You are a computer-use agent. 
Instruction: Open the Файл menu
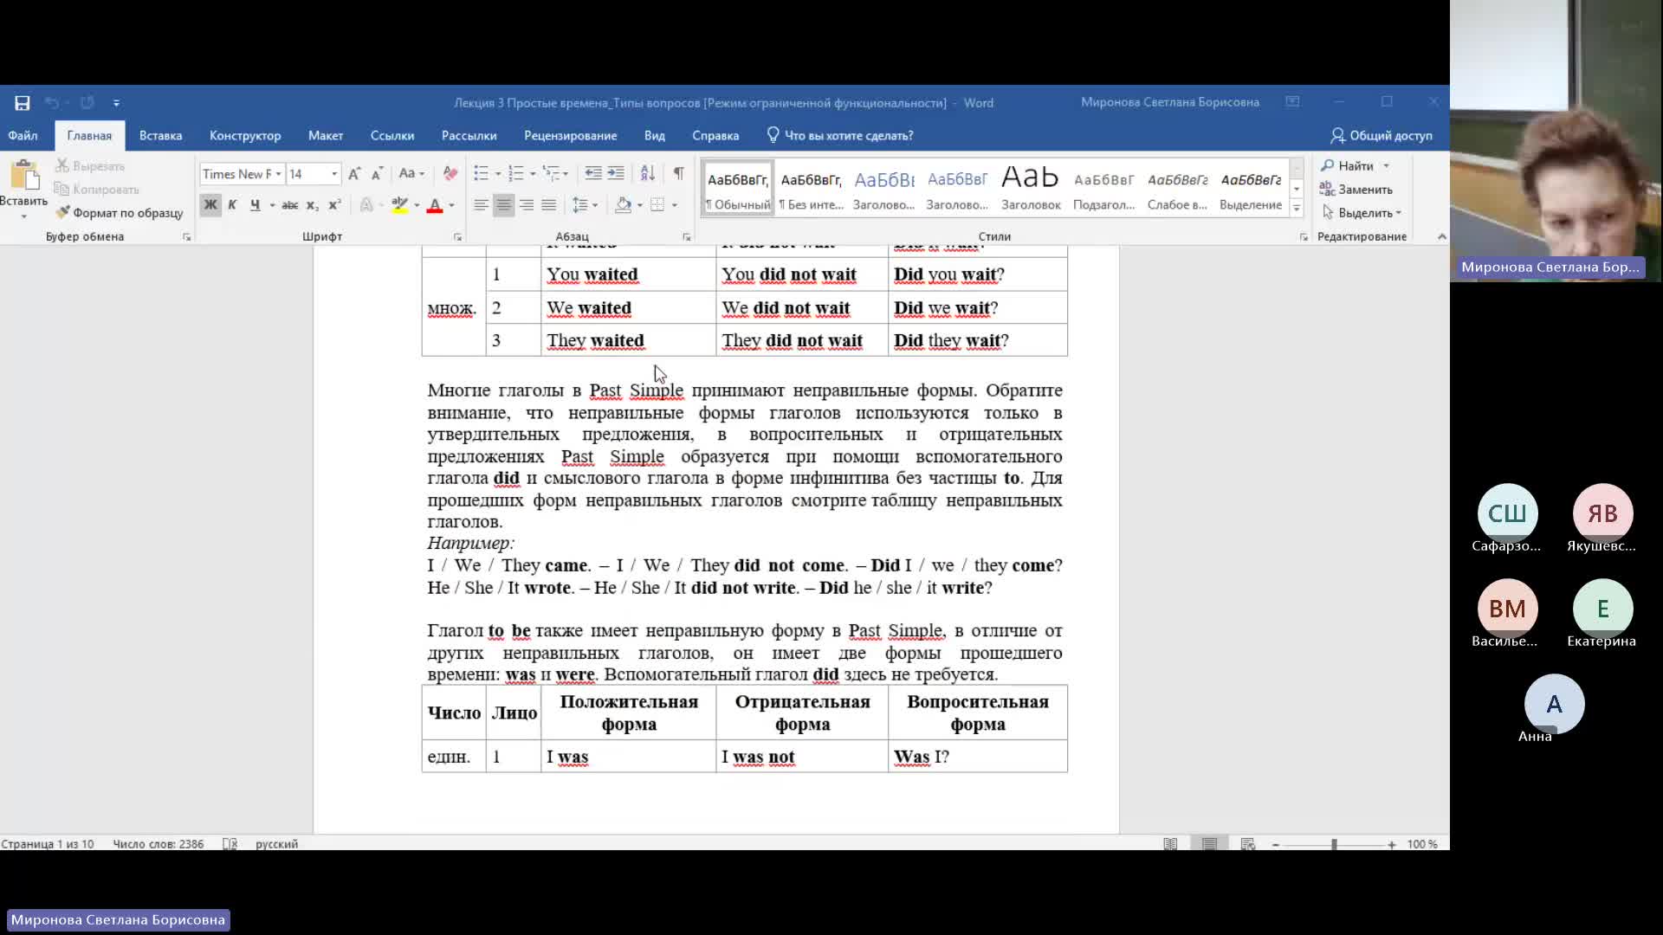[x=23, y=136]
